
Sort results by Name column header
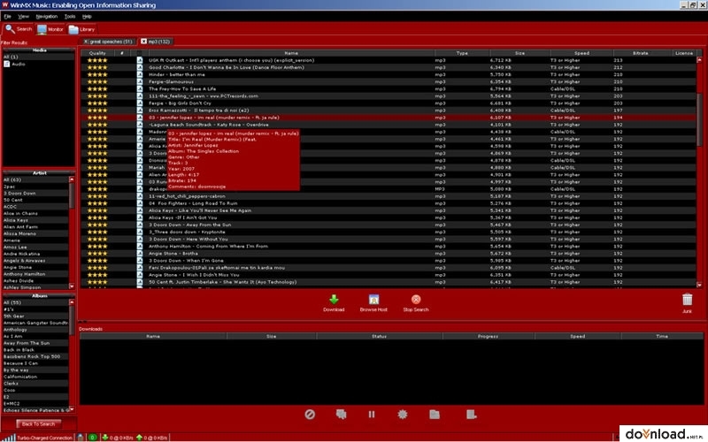(x=291, y=53)
